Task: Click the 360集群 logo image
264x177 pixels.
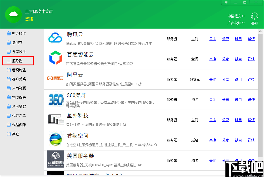Action: coord(56,100)
